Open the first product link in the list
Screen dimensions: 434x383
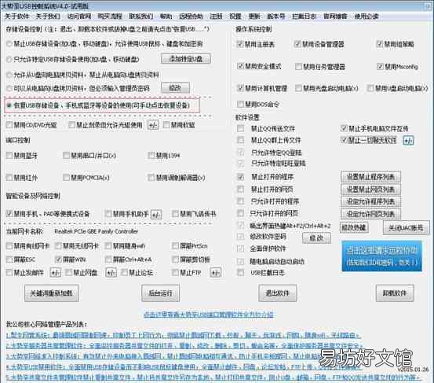point(183,335)
